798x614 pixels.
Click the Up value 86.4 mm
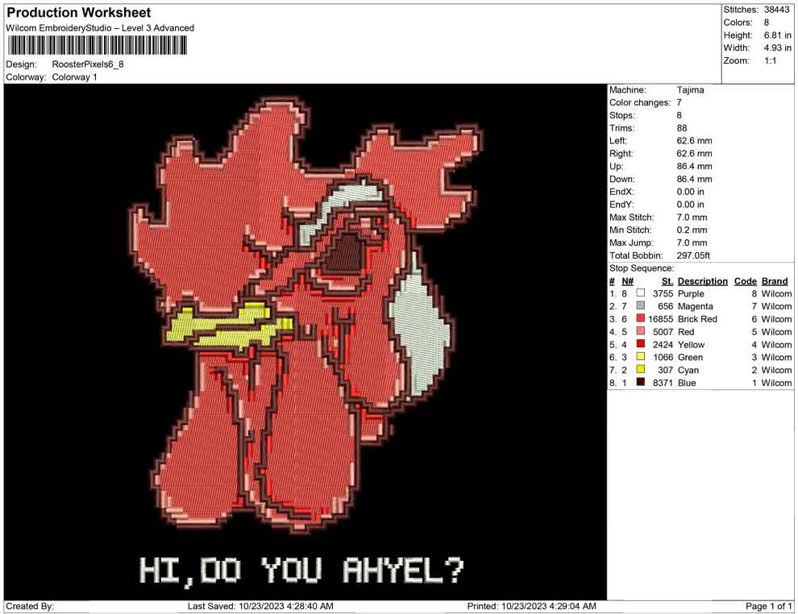click(x=695, y=166)
